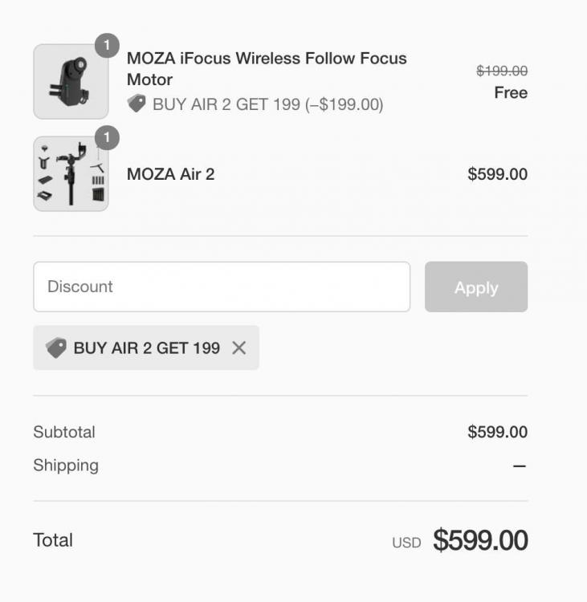The width and height of the screenshot is (587, 602).
Task: Click the Shipping label
Action: [66, 466]
